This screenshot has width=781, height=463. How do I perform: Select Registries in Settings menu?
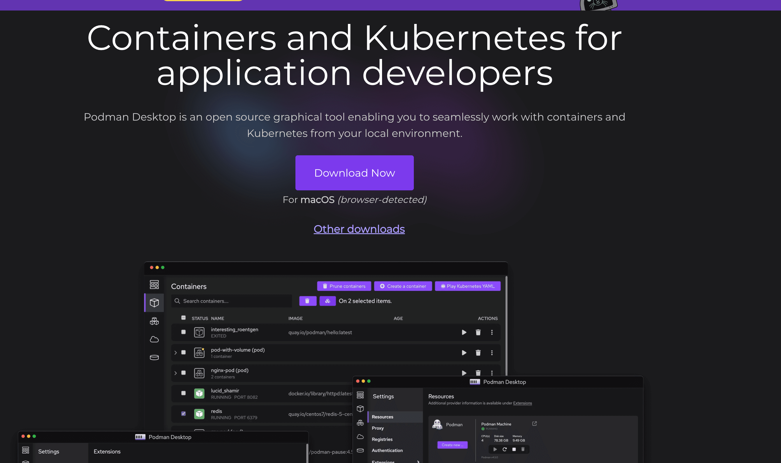point(382,439)
